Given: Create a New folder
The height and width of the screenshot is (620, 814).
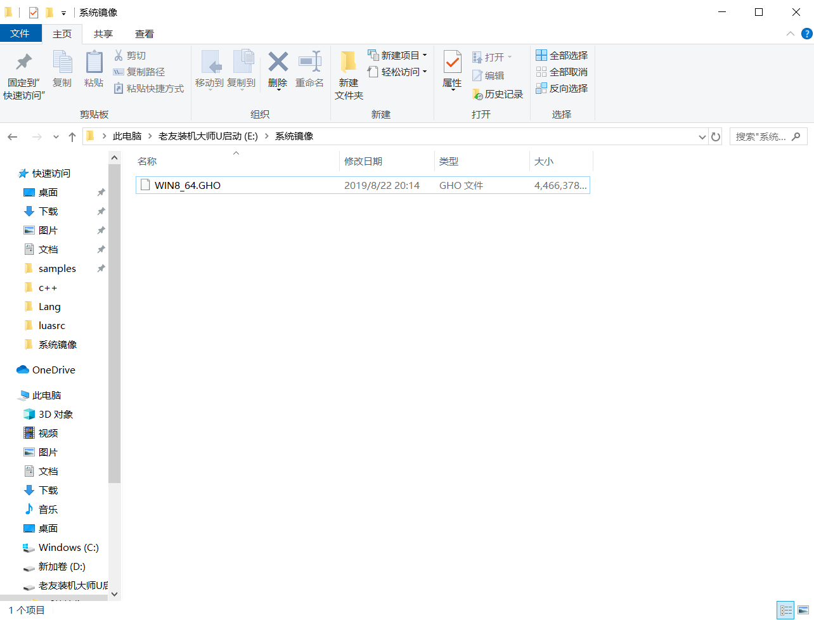Looking at the screenshot, I should point(349,75).
